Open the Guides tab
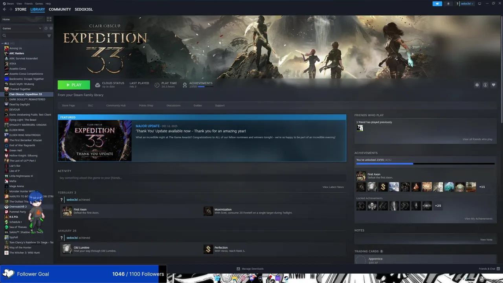503x283 pixels. click(198, 105)
